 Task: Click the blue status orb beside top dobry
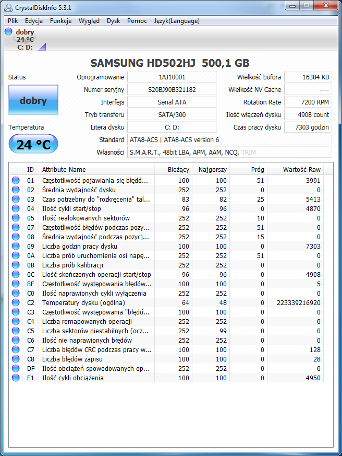(9, 31)
